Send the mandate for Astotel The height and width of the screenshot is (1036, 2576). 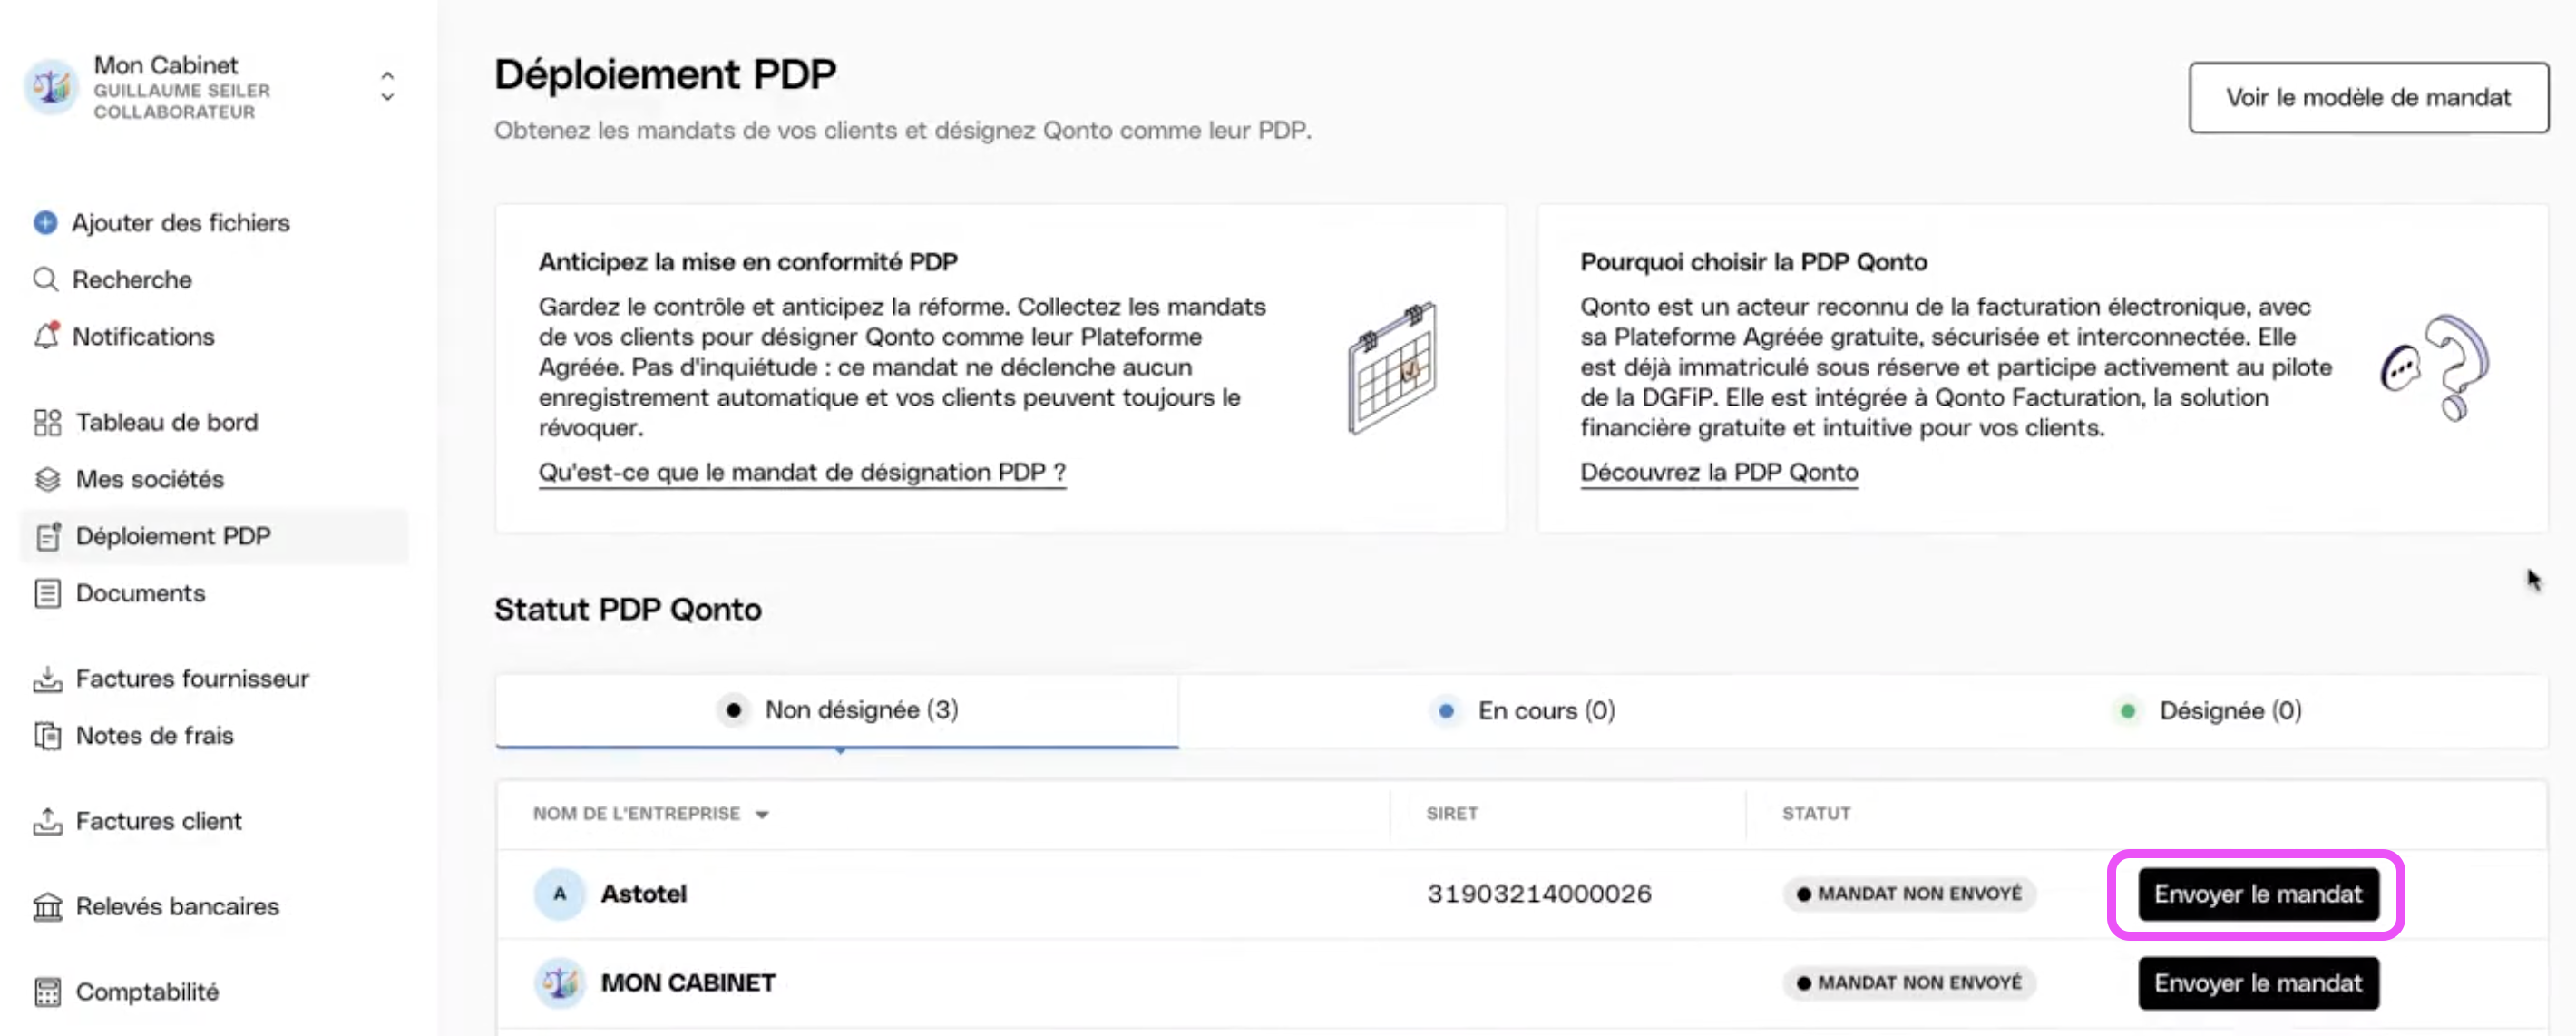pyautogui.click(x=2258, y=894)
